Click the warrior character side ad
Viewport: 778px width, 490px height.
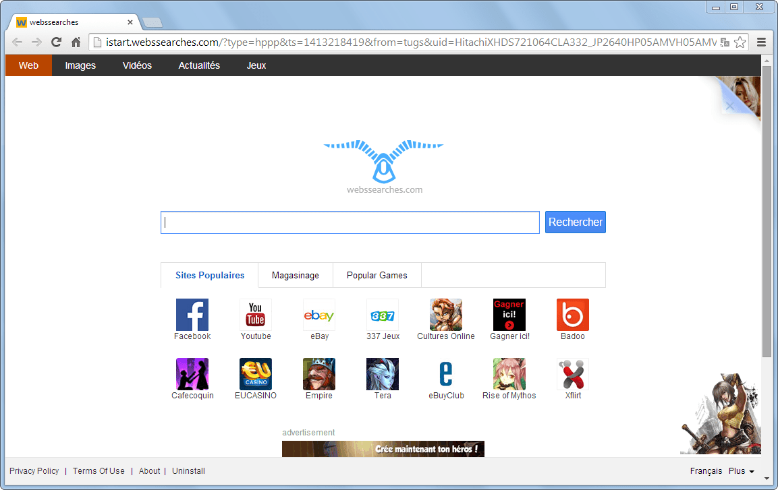tap(721, 414)
